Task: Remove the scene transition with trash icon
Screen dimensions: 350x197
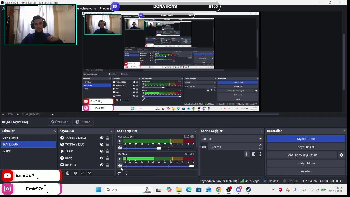Action: [x=253, y=154]
